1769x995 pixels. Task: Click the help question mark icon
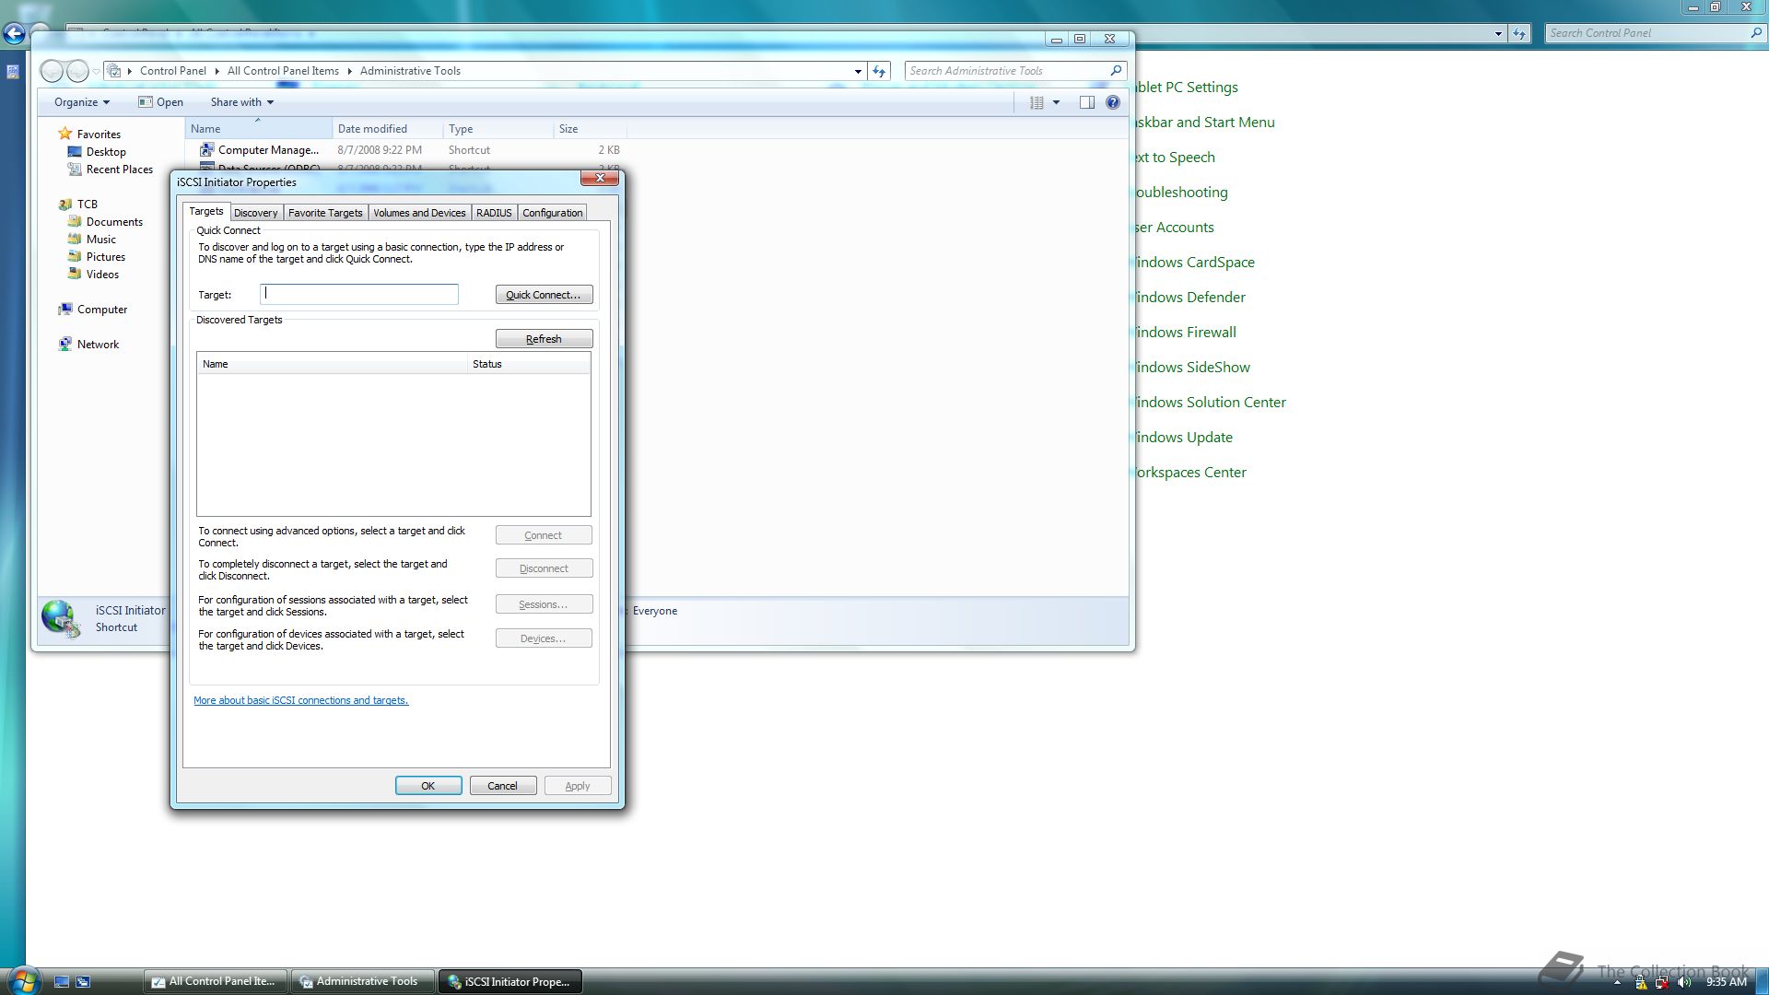coord(1113,102)
